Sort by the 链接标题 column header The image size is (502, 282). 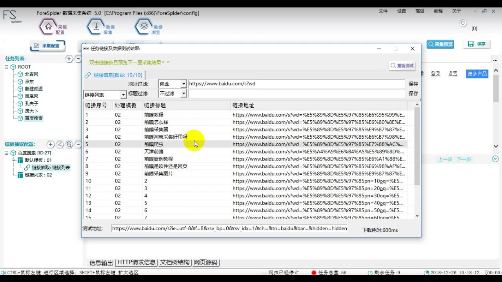pos(186,105)
